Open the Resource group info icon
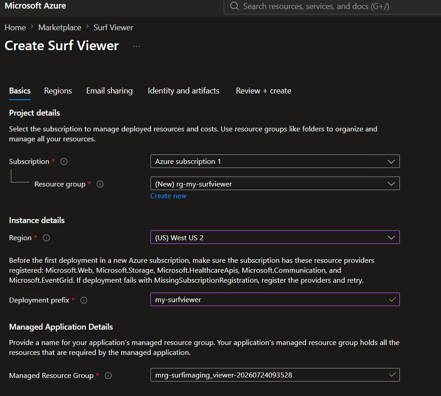Viewport: 441px width, 396px height. [100, 184]
